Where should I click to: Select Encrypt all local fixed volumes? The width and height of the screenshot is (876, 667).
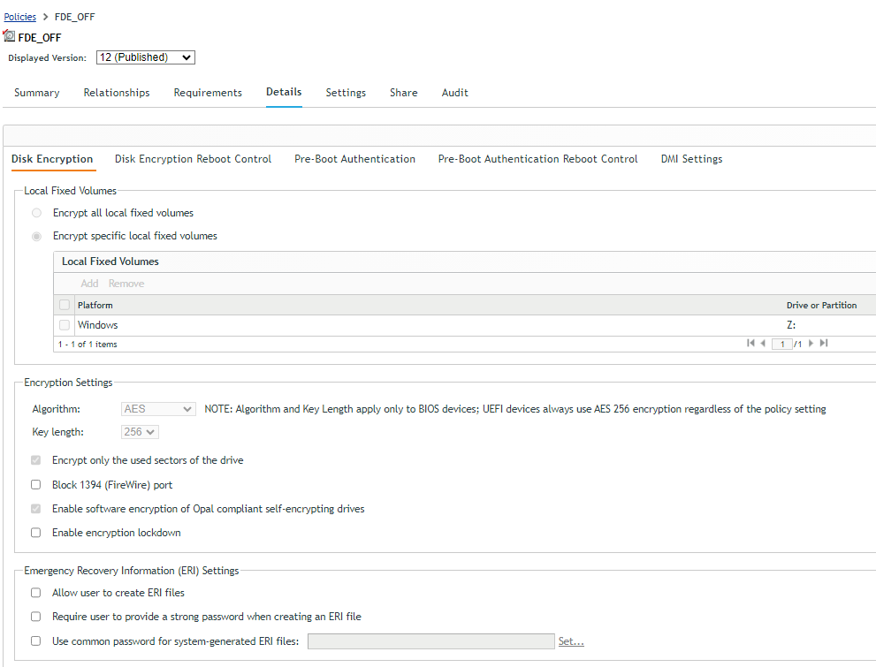tap(36, 213)
